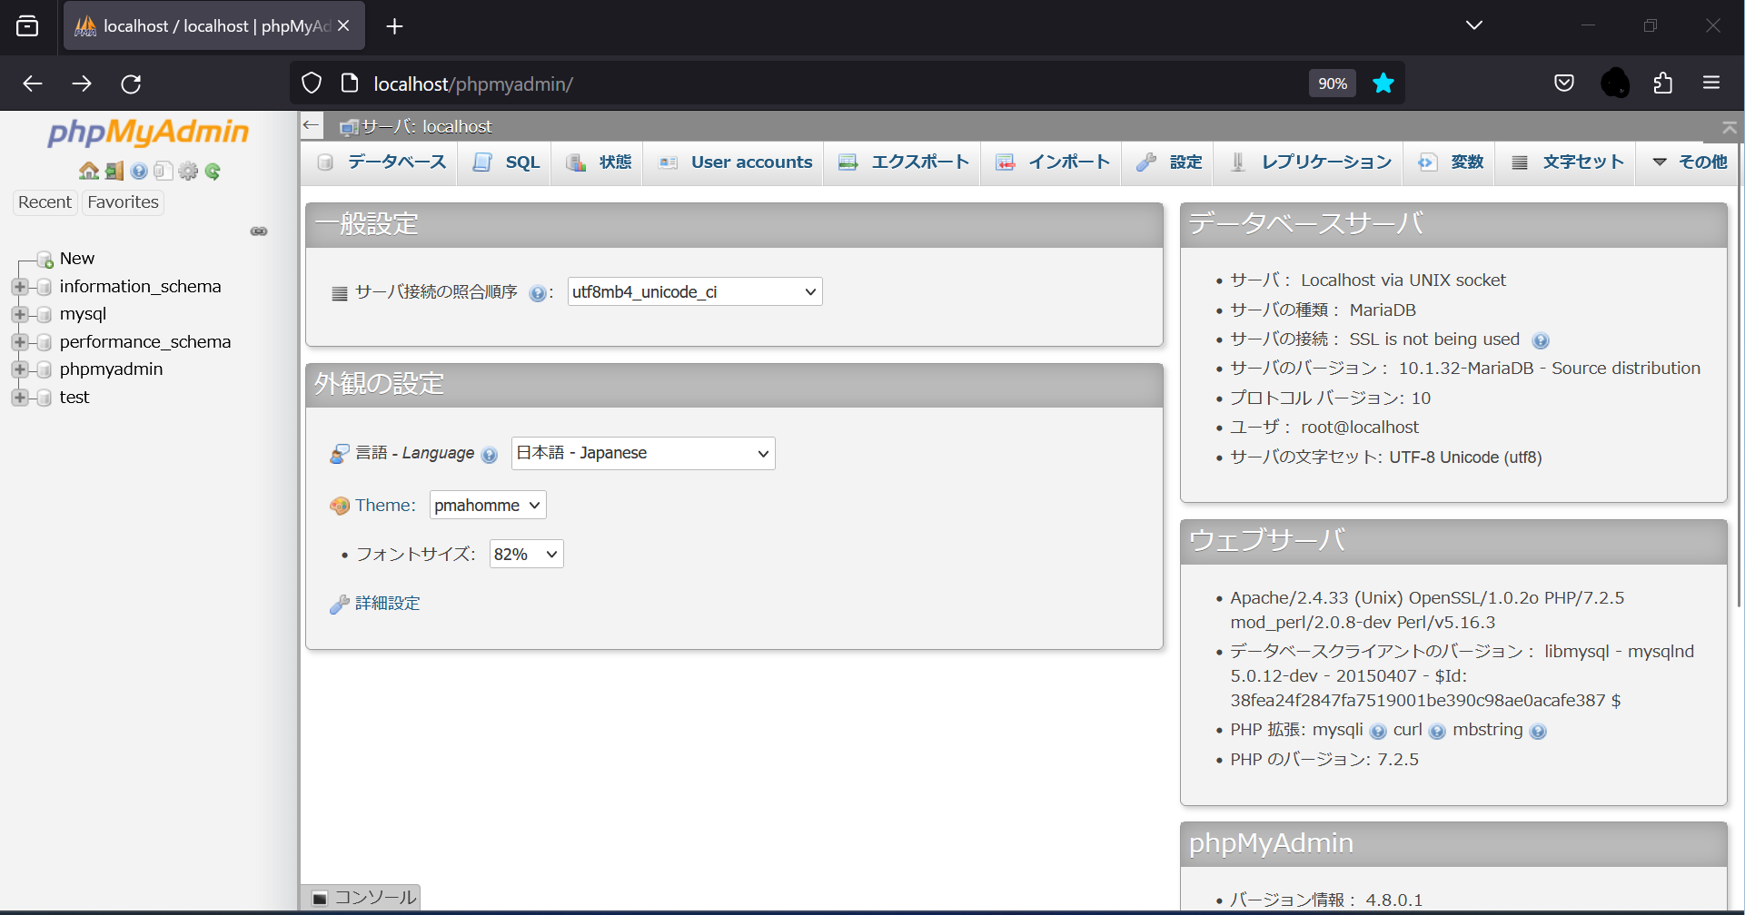This screenshot has width=1745, height=915.
Task: Expand the information_schema database tree
Action: pyautogui.click(x=19, y=287)
